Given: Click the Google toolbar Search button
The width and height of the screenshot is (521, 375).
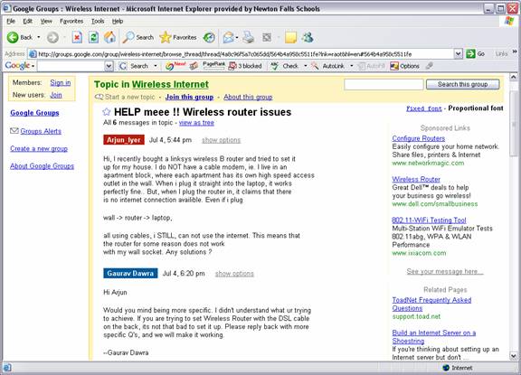Looking at the screenshot, I should click(135, 66).
